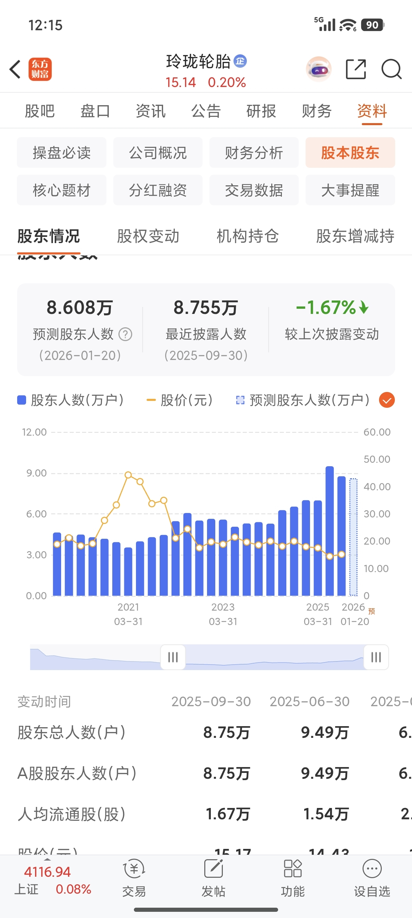Open the 发帖 pencil icon

click(214, 869)
